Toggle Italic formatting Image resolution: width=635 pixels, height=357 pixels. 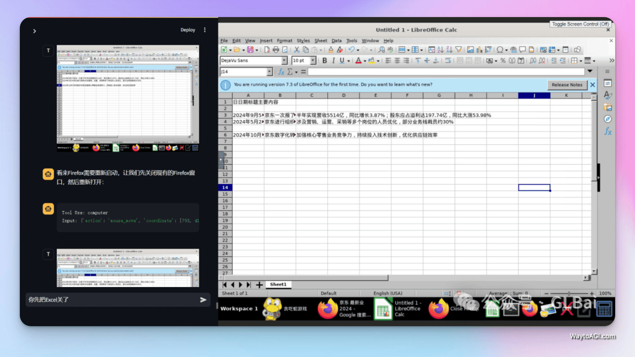click(x=333, y=61)
